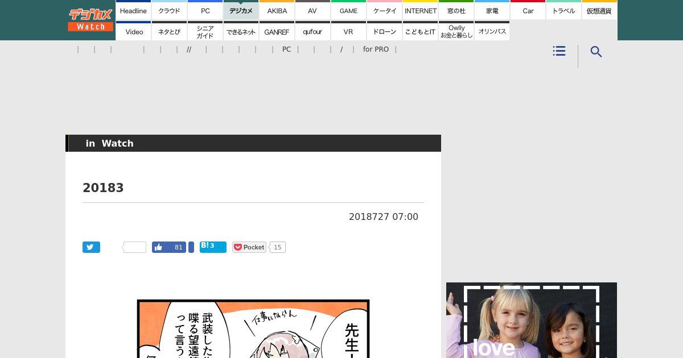Go to Car Watch tab
This screenshot has height=358, width=683.
(528, 10)
